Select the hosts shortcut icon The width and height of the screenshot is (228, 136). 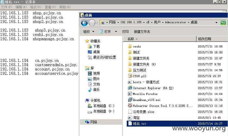click(130, 82)
